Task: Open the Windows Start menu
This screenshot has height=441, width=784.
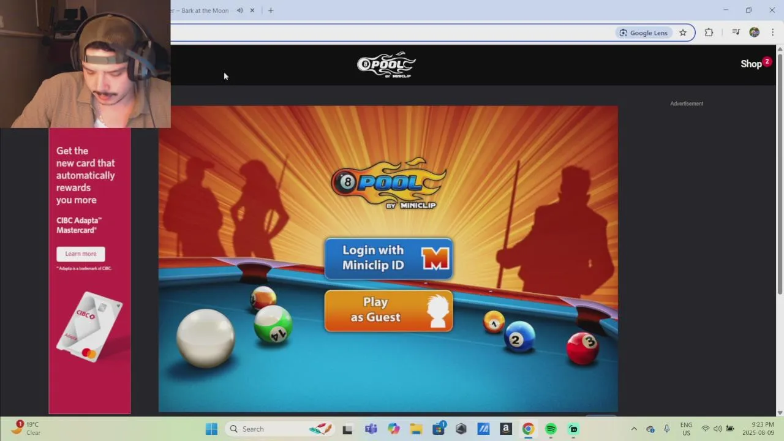Action: [x=211, y=429]
